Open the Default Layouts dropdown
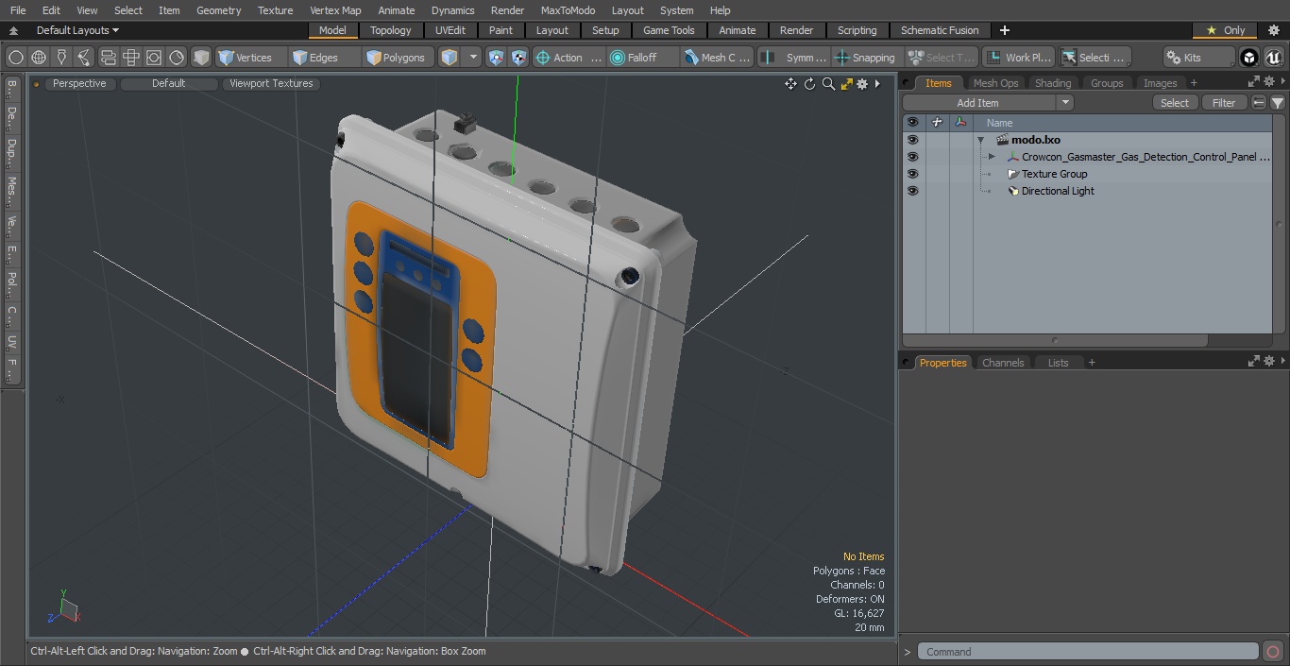This screenshot has height=666, width=1290. coord(77,30)
